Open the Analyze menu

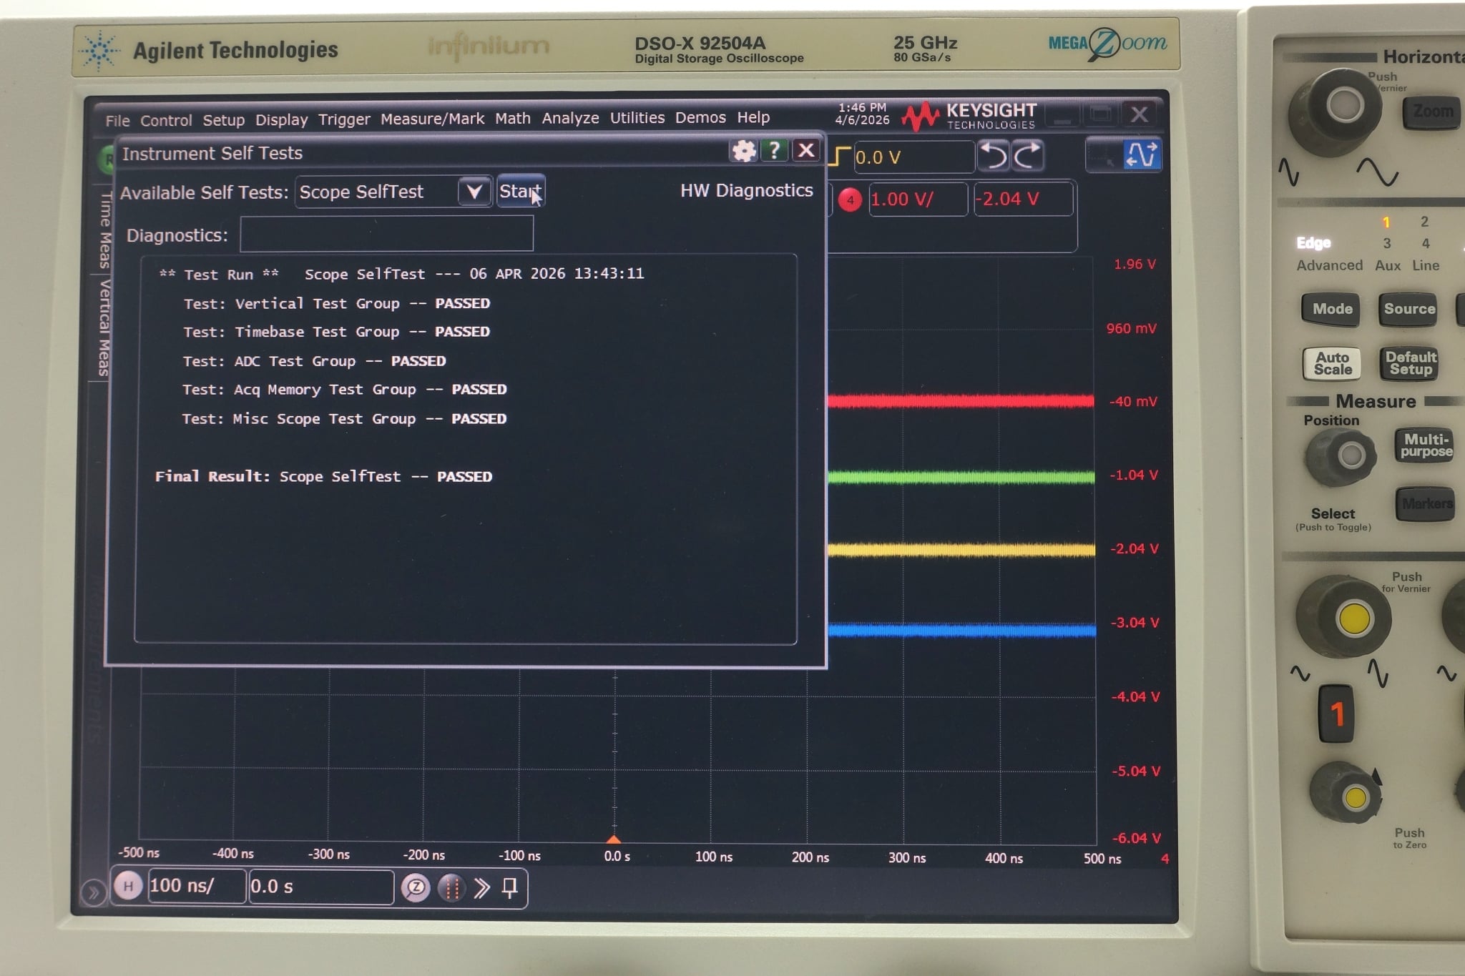570,118
